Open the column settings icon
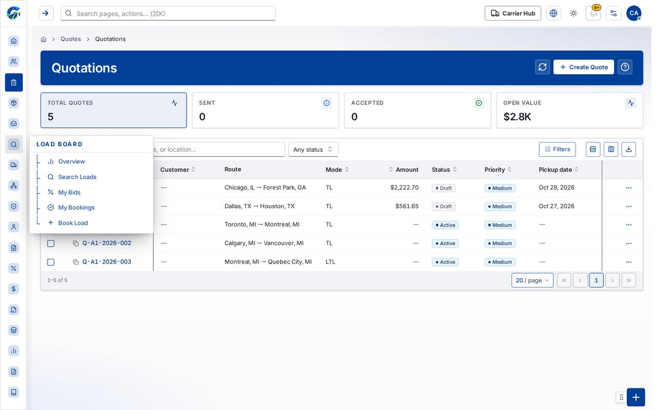656x410 pixels. pos(610,149)
